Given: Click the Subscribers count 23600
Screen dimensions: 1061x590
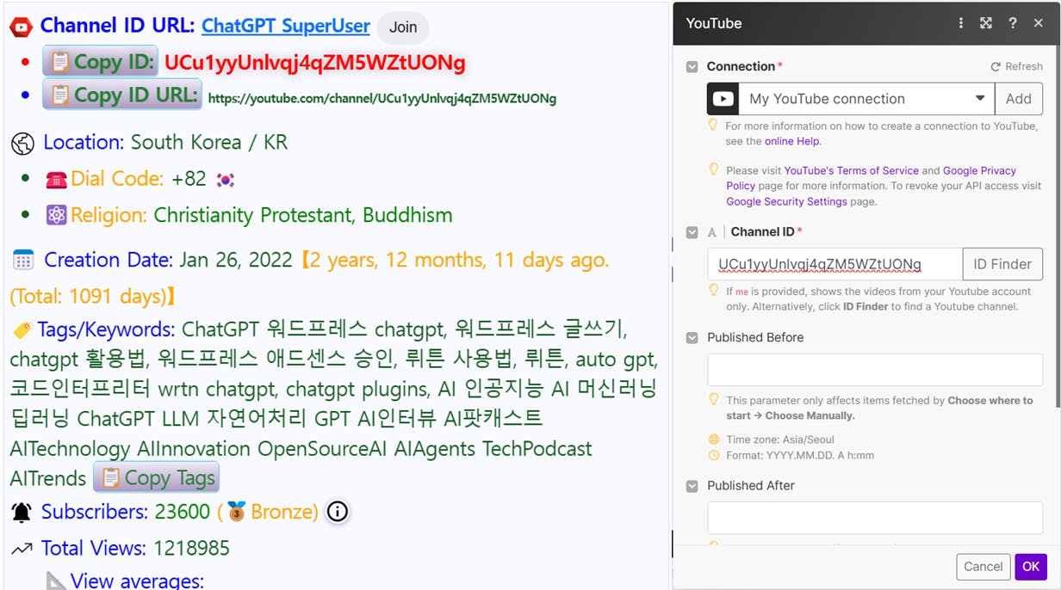Looking at the screenshot, I should [x=183, y=512].
